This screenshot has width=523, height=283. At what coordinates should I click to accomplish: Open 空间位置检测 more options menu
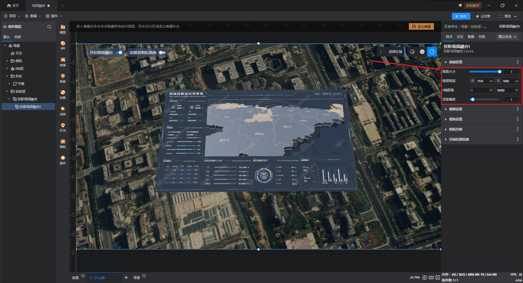tap(518, 139)
